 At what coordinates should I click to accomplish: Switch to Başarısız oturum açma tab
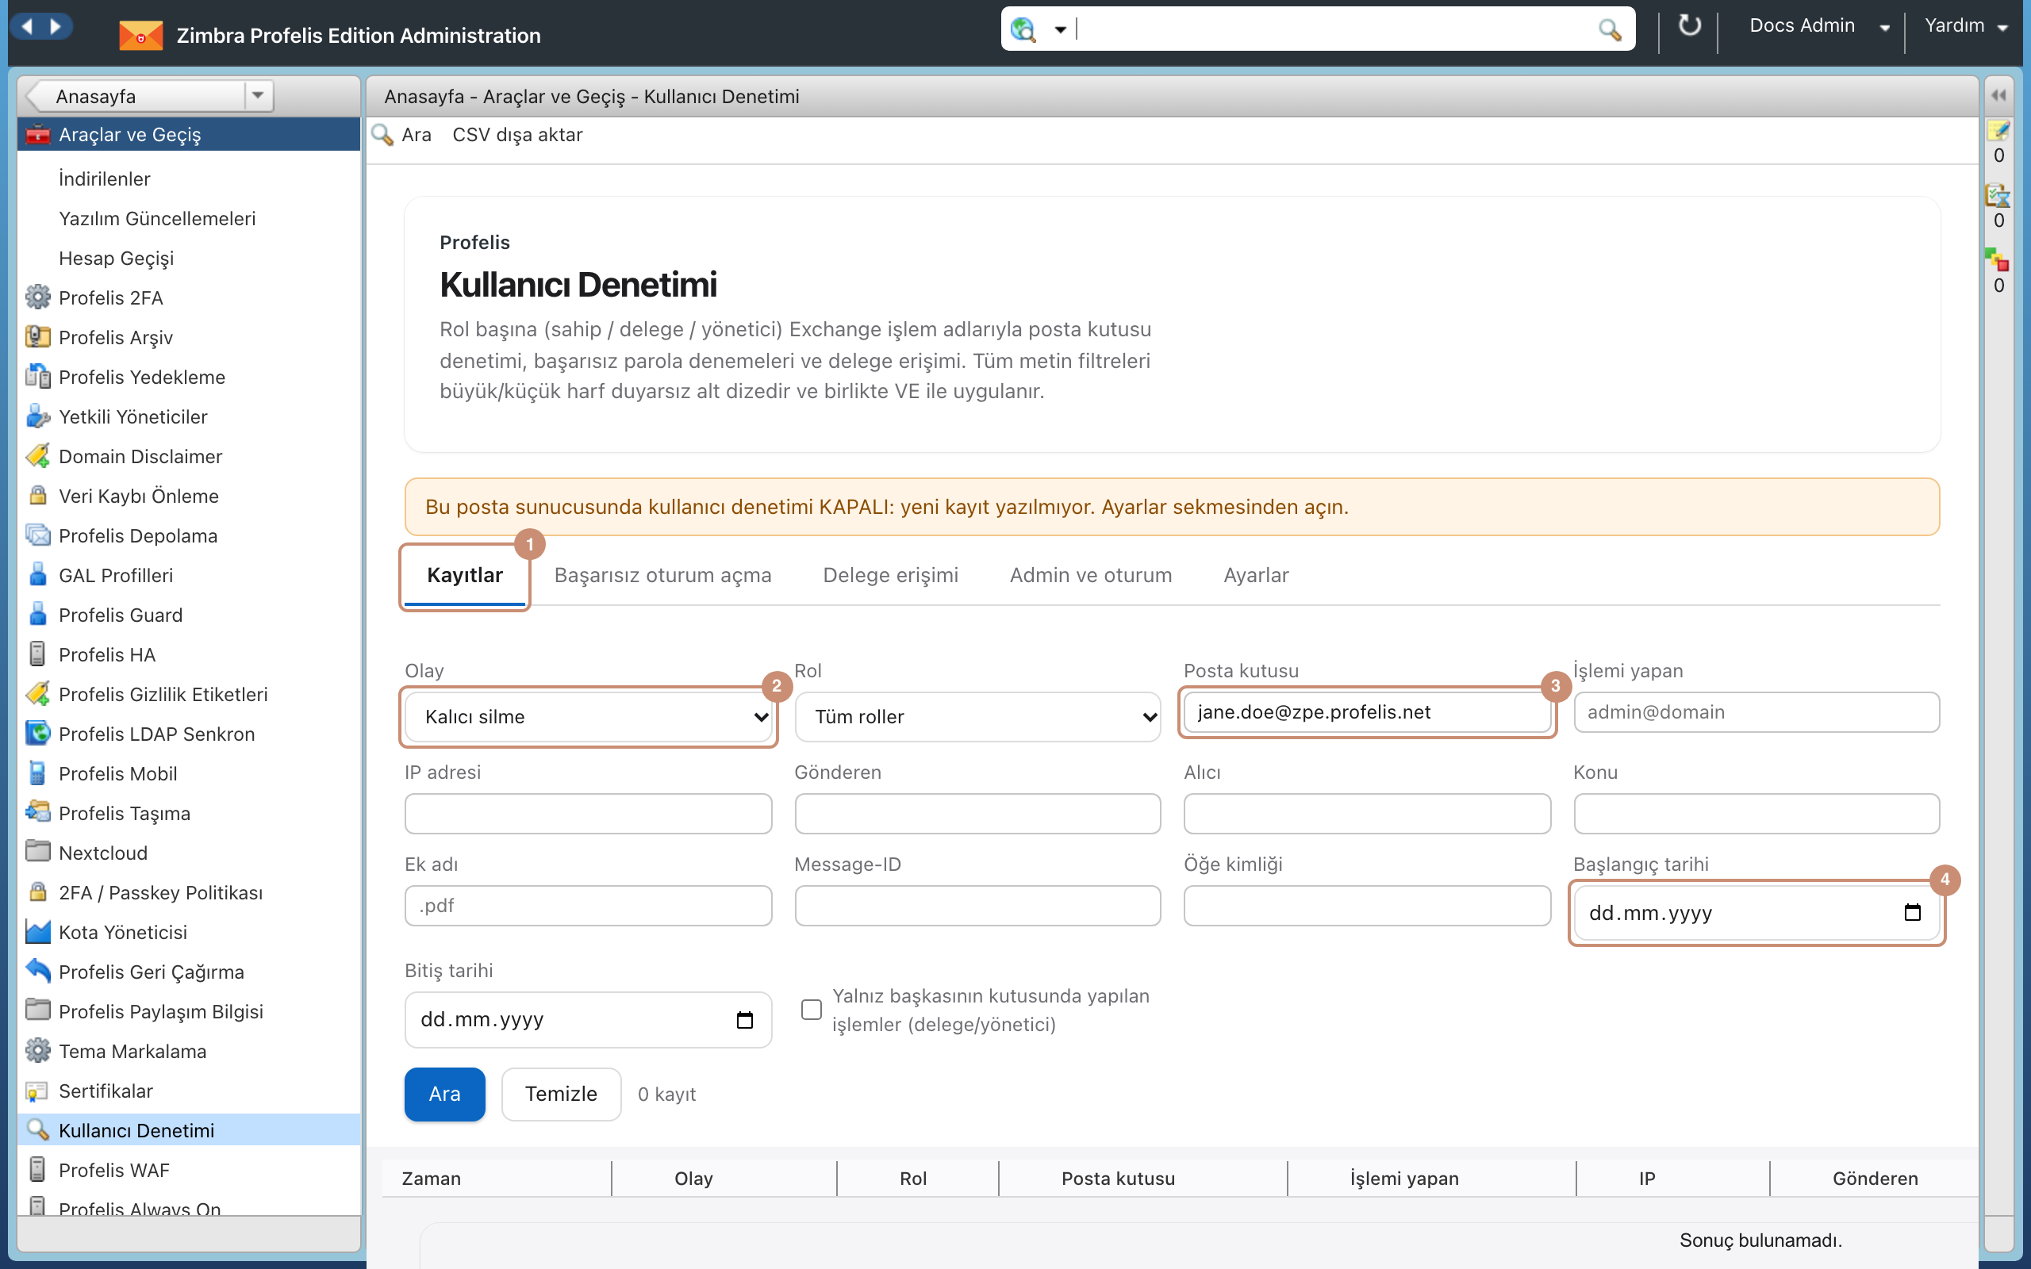coord(662,575)
